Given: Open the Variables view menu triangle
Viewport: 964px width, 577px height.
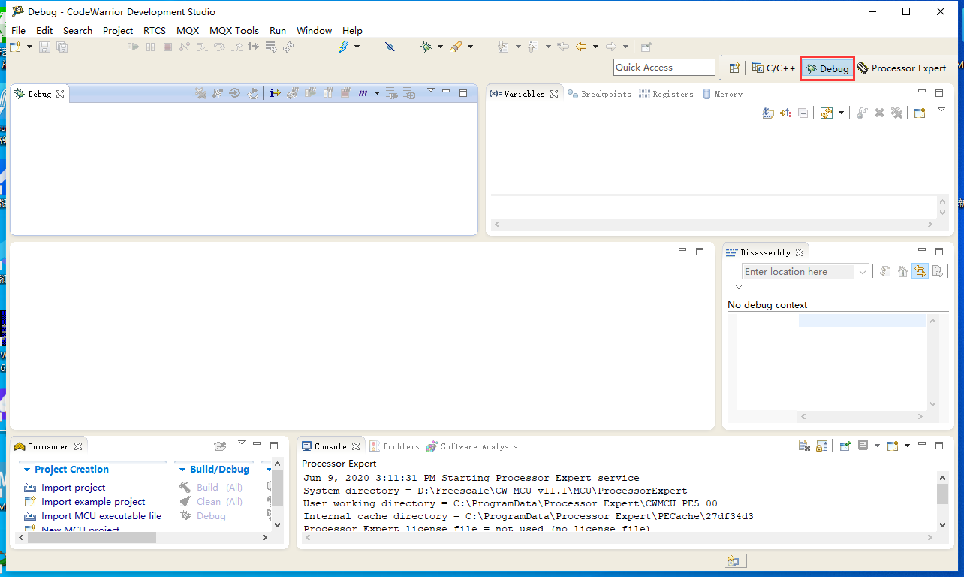Looking at the screenshot, I should (x=941, y=110).
